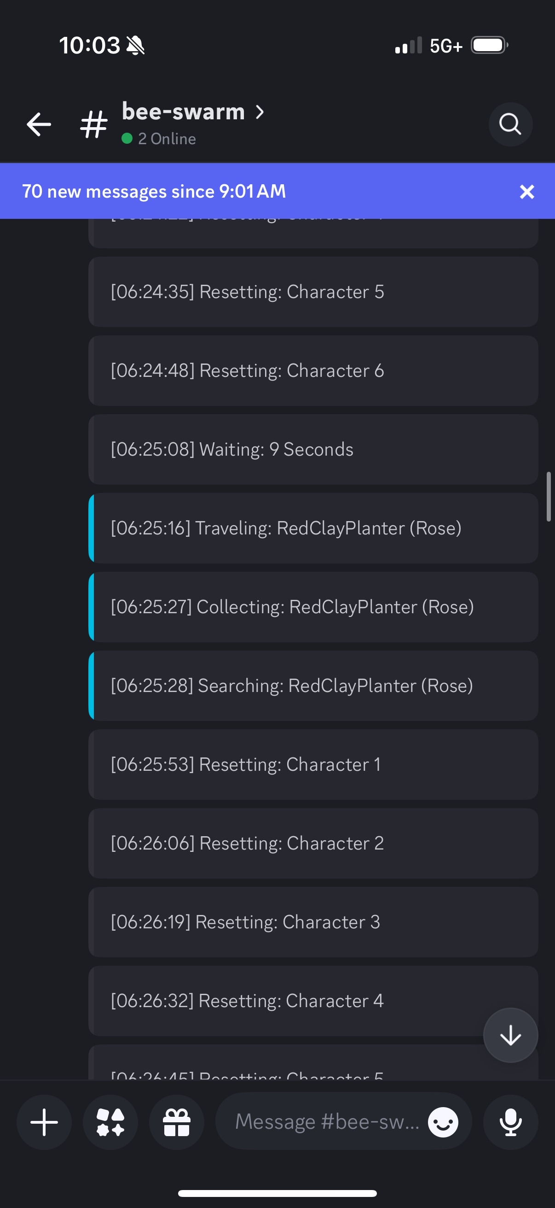
Task: Tap the Waiting: 9 Seconds log entry
Action: [313, 449]
